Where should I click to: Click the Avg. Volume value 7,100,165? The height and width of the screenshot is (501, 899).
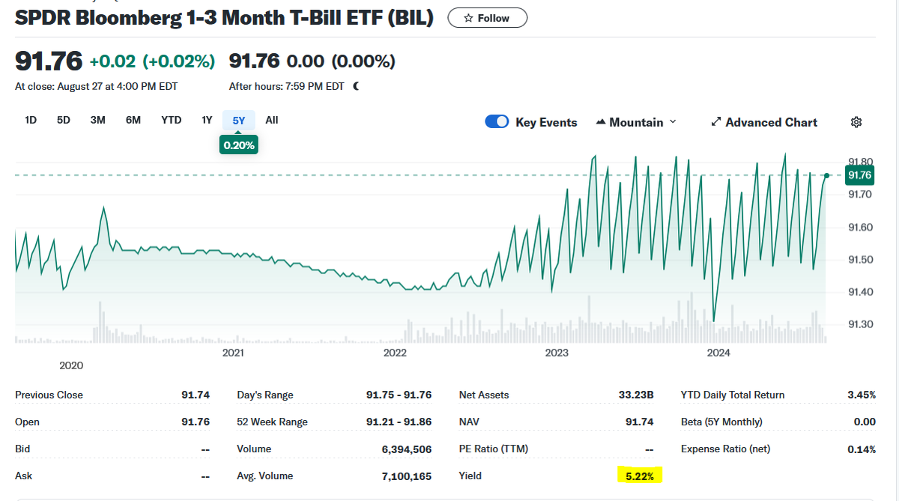pos(407,476)
